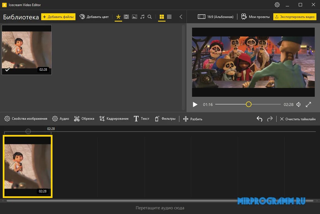Filter library by video files icon
This screenshot has width=320, height=214.
coord(126,17)
